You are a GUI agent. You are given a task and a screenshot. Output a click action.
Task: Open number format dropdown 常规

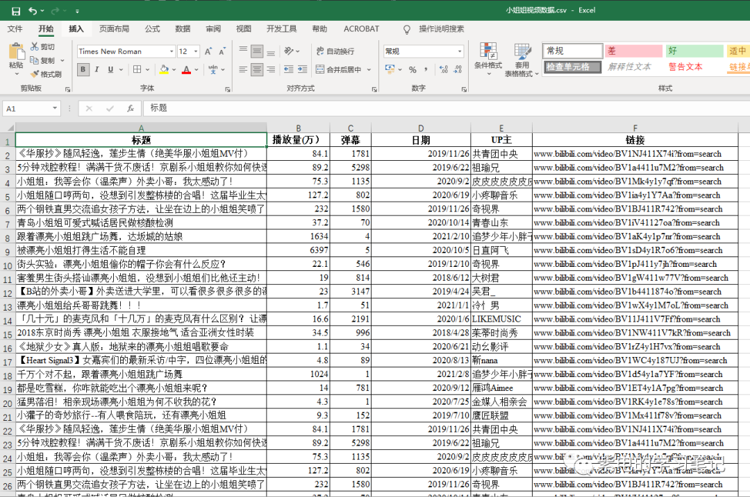[460, 51]
